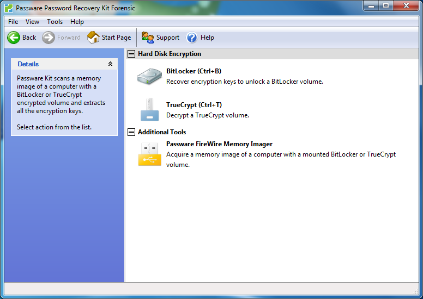Click the Support people icon
The image size is (423, 299).
[x=148, y=38]
